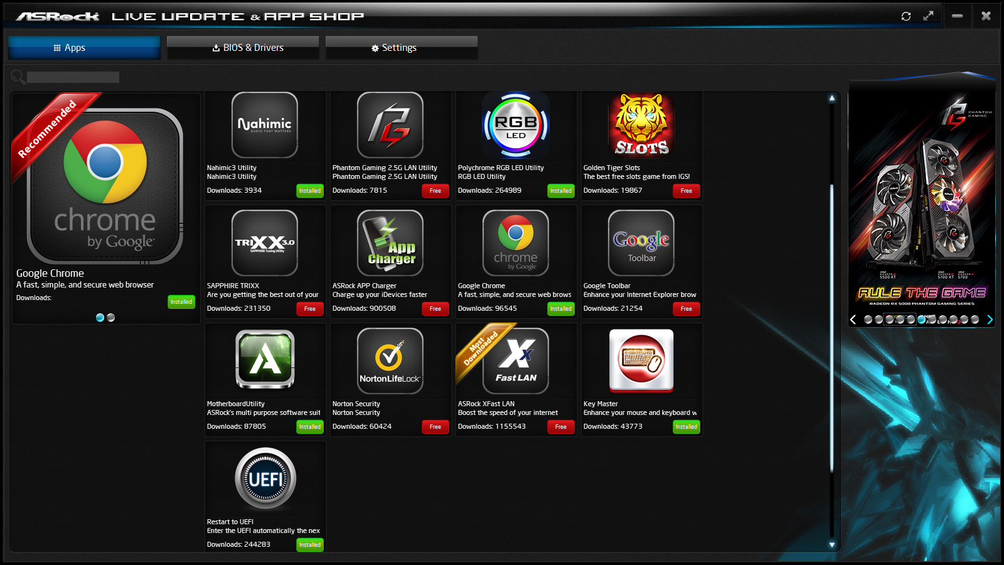This screenshot has width=1004, height=565.
Task: Open the Google Chrome icon in the app grid
Action: click(516, 242)
